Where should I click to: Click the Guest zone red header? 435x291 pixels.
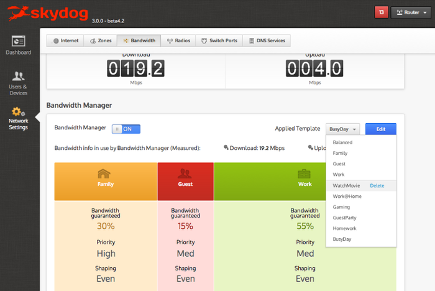pos(186,182)
